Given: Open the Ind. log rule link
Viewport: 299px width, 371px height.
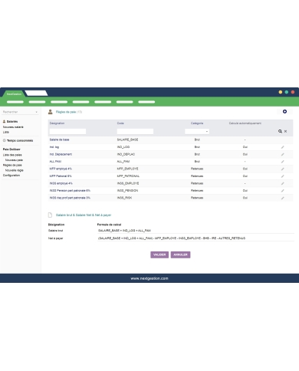Looking at the screenshot, I should pos(54,147).
